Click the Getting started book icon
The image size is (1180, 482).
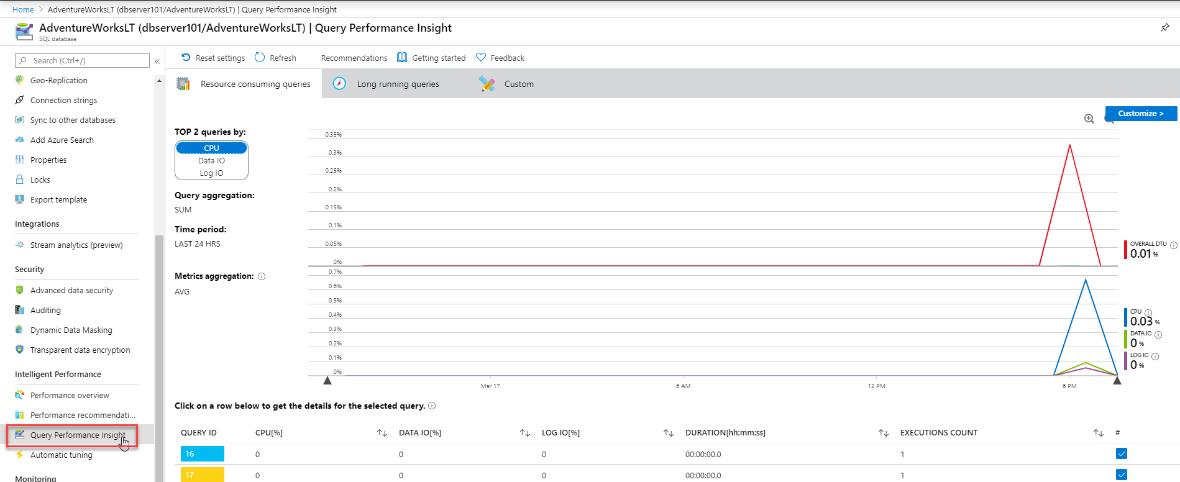402,57
